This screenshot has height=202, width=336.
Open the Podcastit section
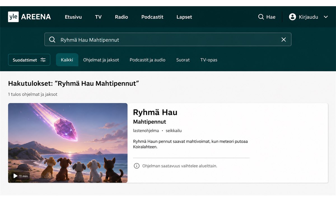coord(152,17)
